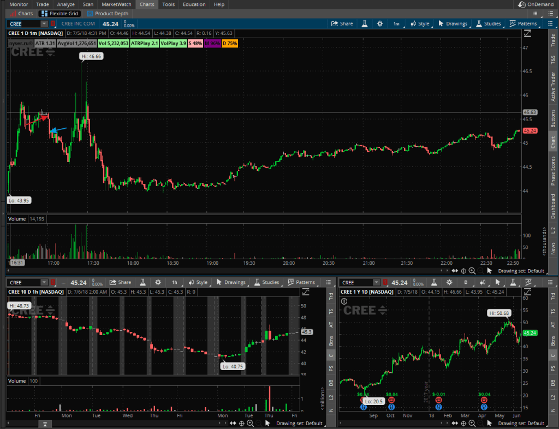Image resolution: width=559 pixels, height=429 pixels.
Task: Open the Share menu on the top chart
Action: (342, 24)
